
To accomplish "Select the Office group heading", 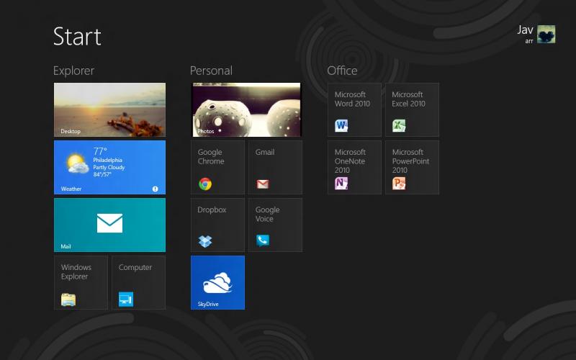I will click(x=342, y=71).
